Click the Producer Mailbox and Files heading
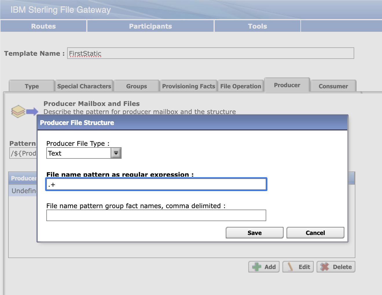The width and height of the screenshot is (382, 295). 92,104
